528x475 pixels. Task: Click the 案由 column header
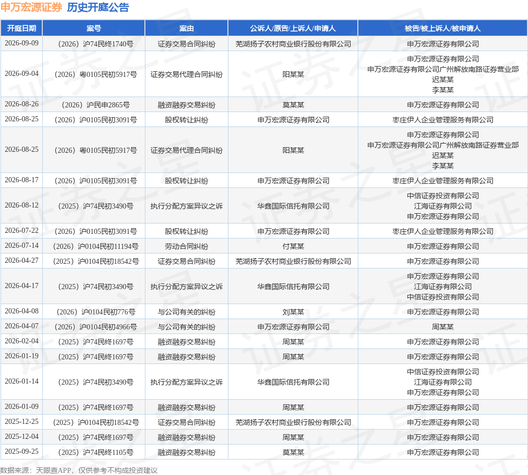[x=186, y=28]
